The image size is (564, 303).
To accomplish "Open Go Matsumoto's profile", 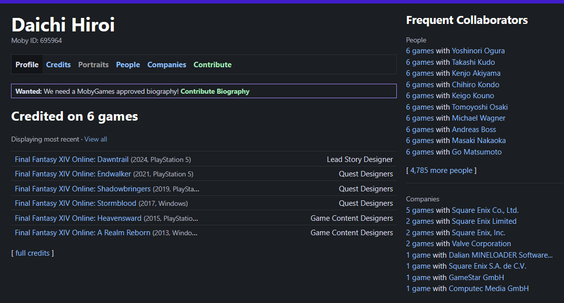I will coord(477,152).
